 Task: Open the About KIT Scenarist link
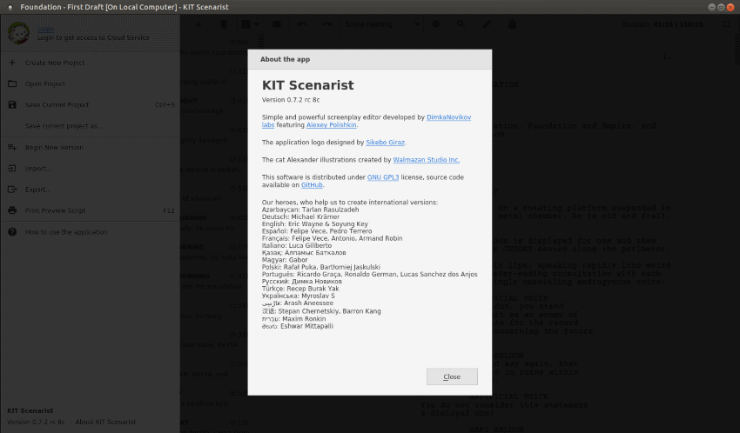point(104,423)
